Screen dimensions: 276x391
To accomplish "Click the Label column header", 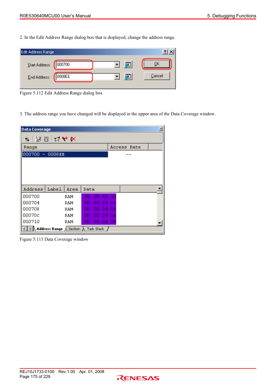I will [54, 189].
